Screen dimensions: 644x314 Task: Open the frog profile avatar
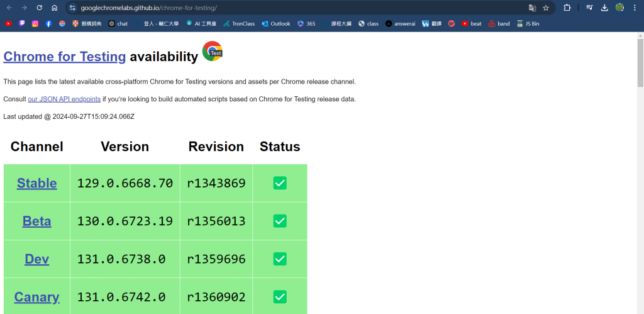click(619, 8)
